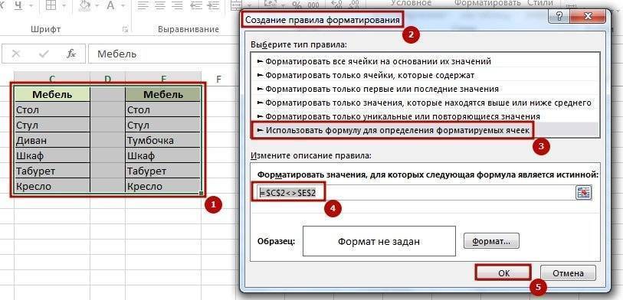Select cell Табурет in column C
The width and height of the screenshot is (623, 300).
52,171
